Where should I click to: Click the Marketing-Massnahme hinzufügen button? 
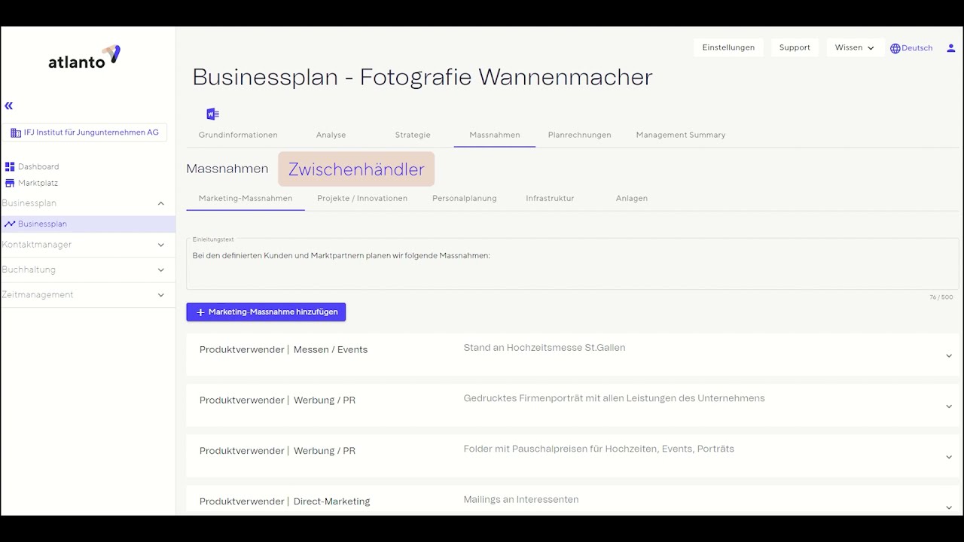pos(265,312)
